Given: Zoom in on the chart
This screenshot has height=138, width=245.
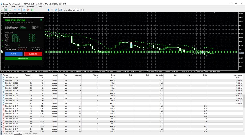Looking at the screenshot, I should 15,10.
